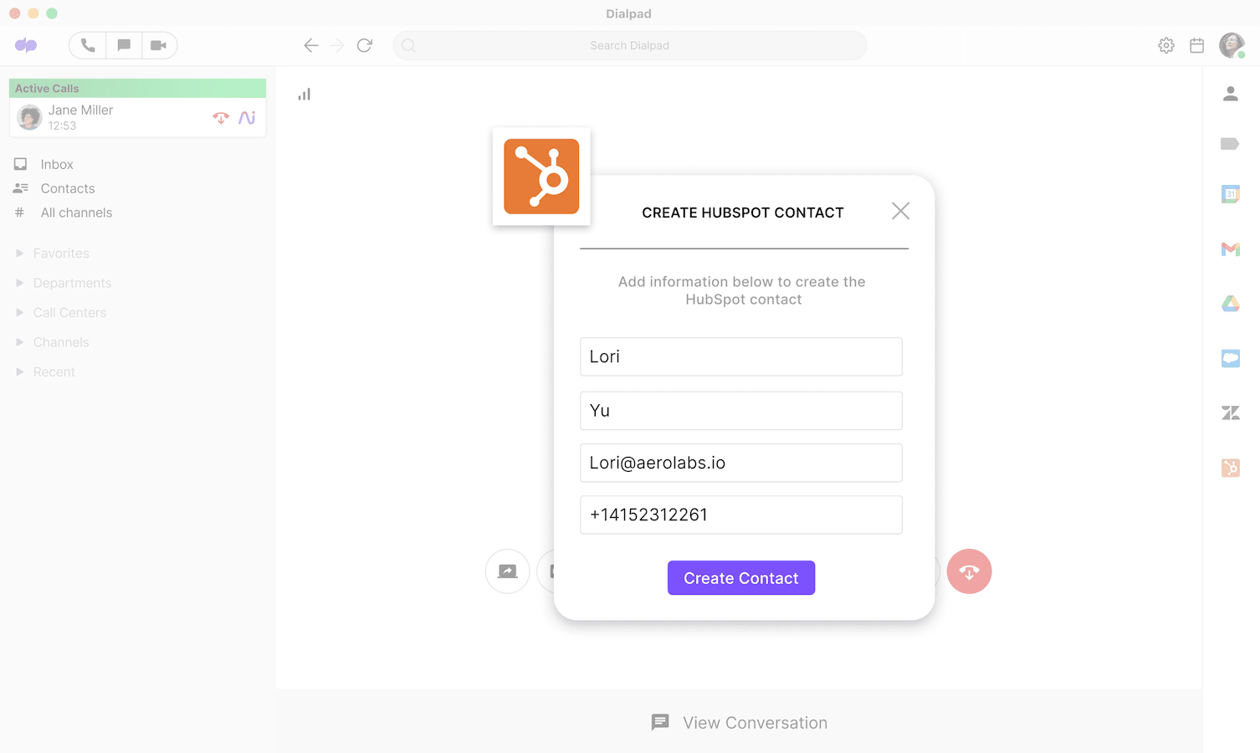The image size is (1260, 753).
Task: Create the HubSpot contact for Lori Yu
Action: [x=740, y=577]
